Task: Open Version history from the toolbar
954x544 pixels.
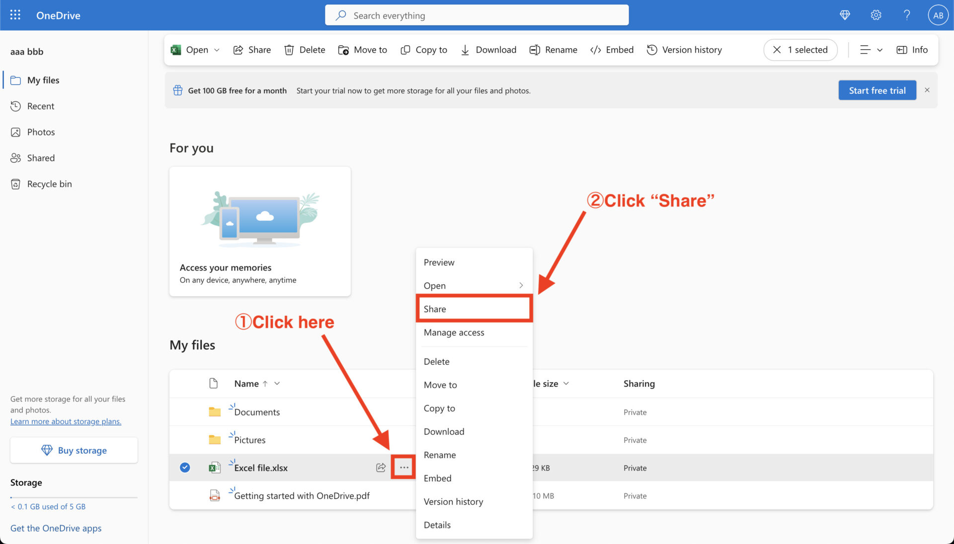Action: (x=652, y=50)
